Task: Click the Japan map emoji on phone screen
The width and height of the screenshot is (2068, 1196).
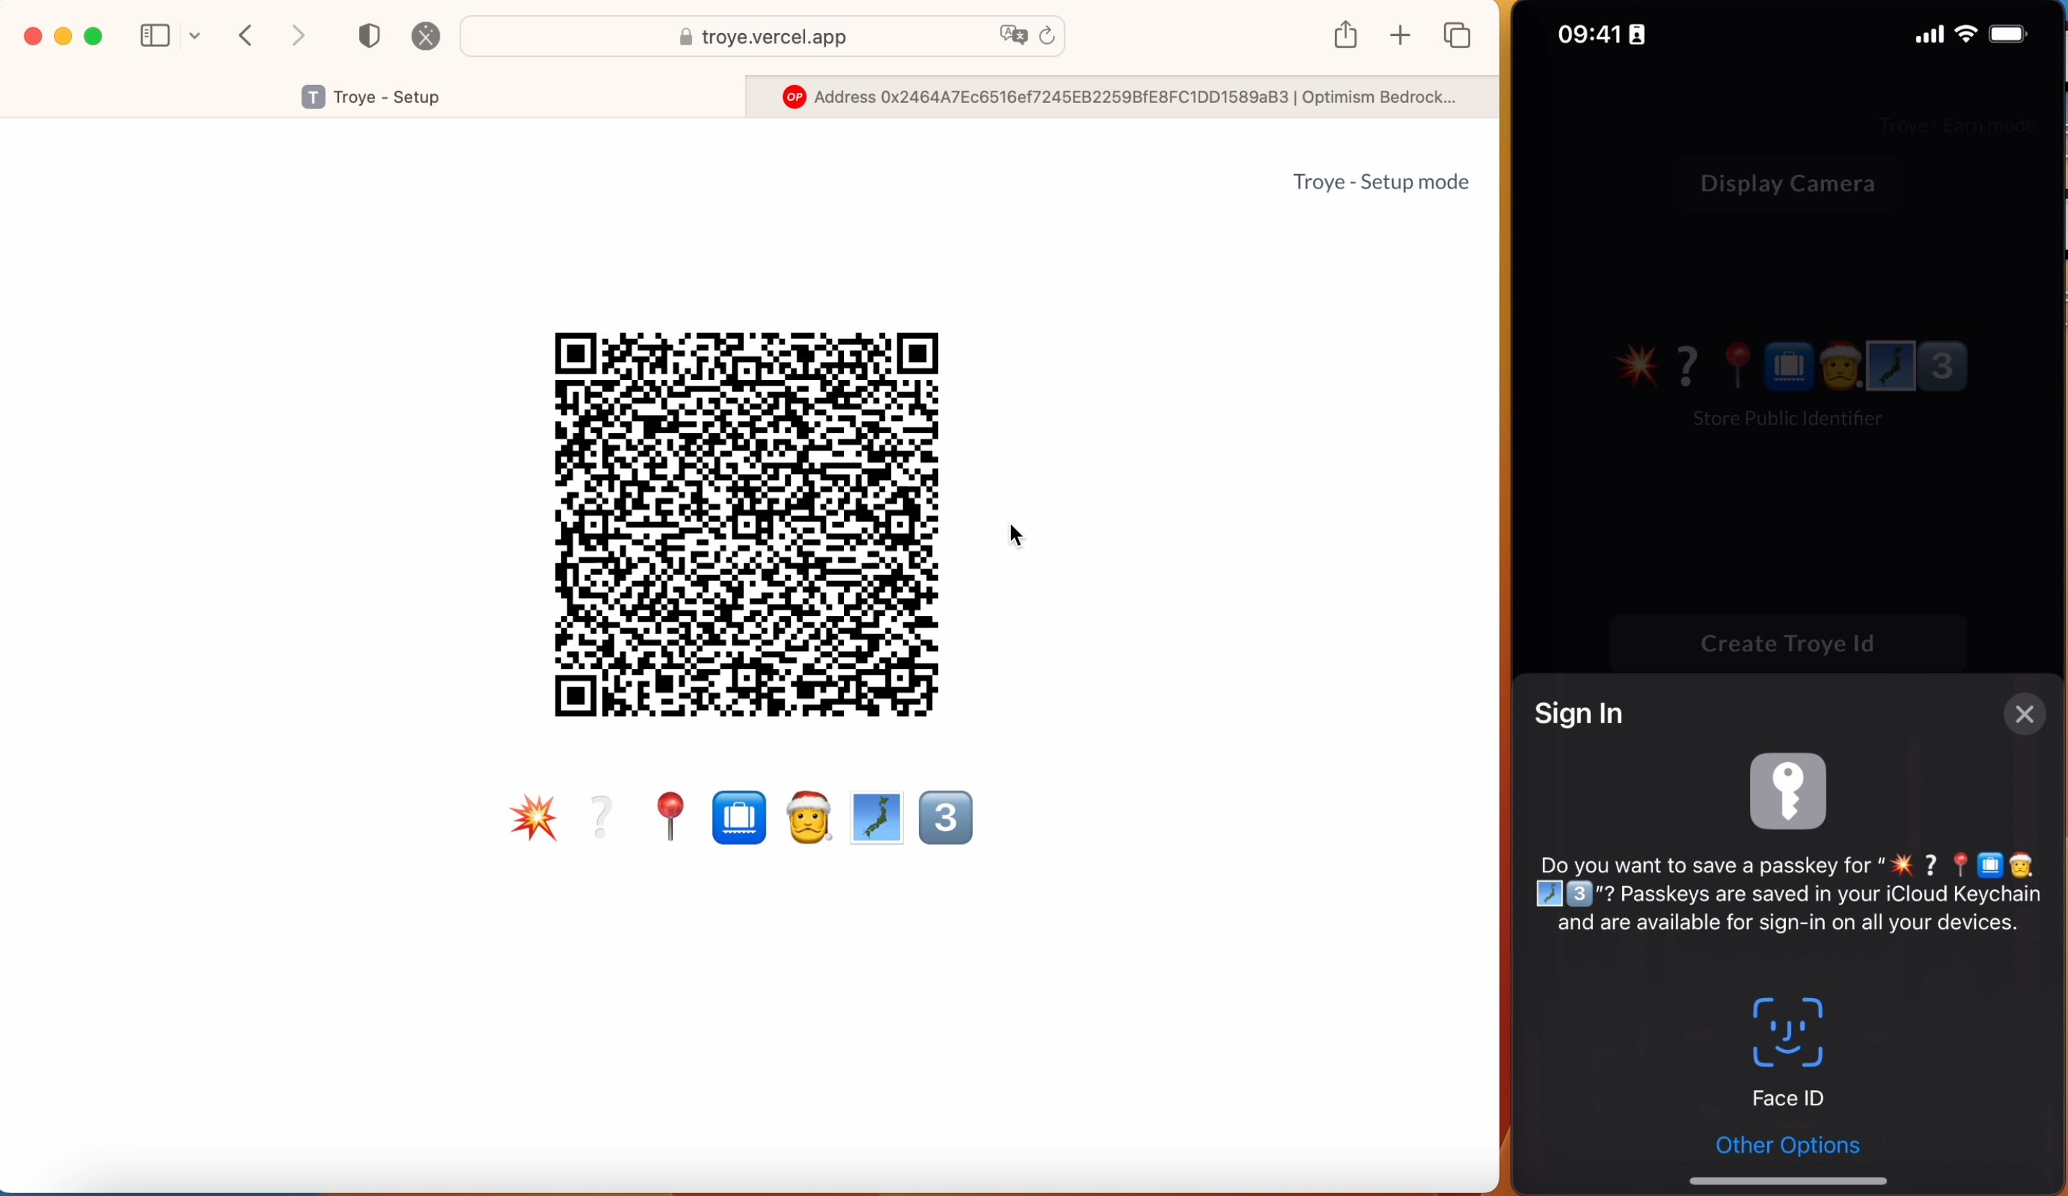Action: click(x=1892, y=366)
